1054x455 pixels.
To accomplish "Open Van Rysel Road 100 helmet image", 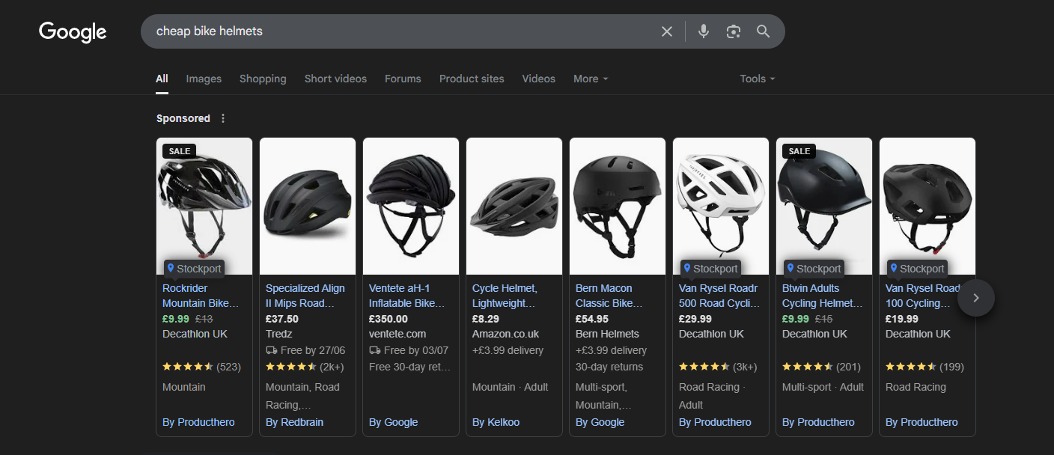I will click(927, 206).
